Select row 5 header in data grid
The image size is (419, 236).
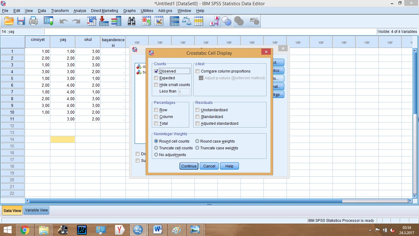point(13,78)
